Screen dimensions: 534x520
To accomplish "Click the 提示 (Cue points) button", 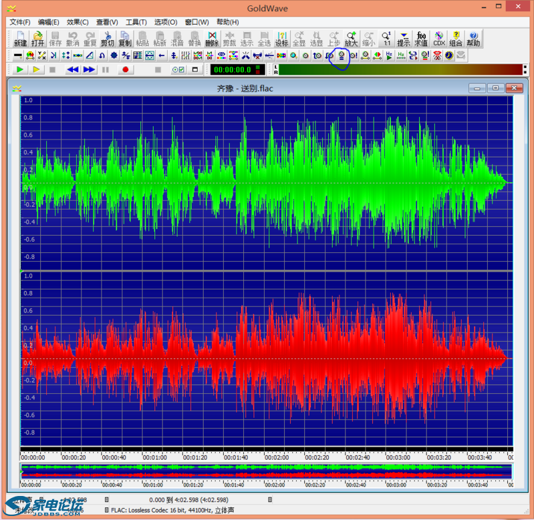I will pos(404,39).
